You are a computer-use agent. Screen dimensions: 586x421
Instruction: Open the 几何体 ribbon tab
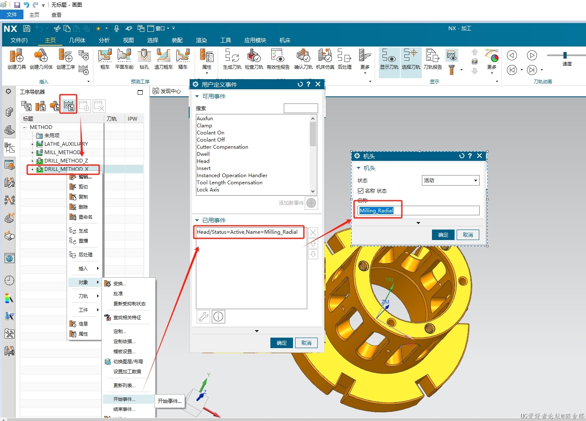click(77, 40)
